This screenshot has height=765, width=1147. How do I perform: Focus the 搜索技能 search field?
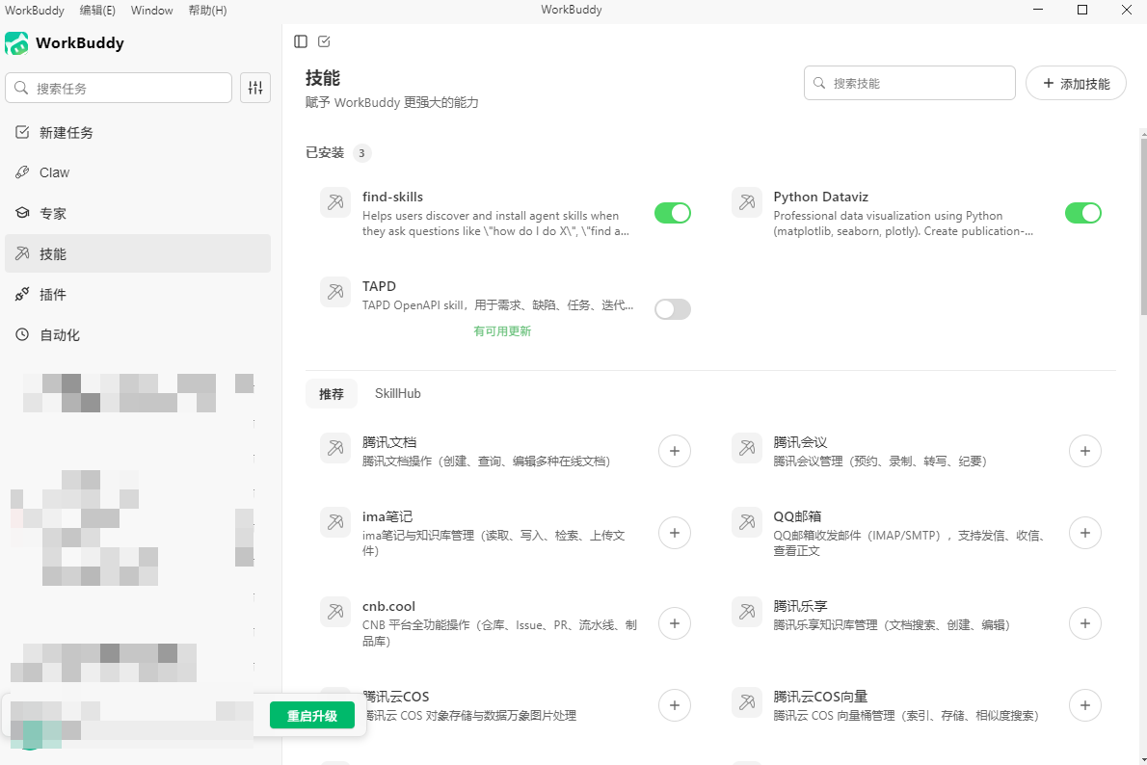click(909, 84)
